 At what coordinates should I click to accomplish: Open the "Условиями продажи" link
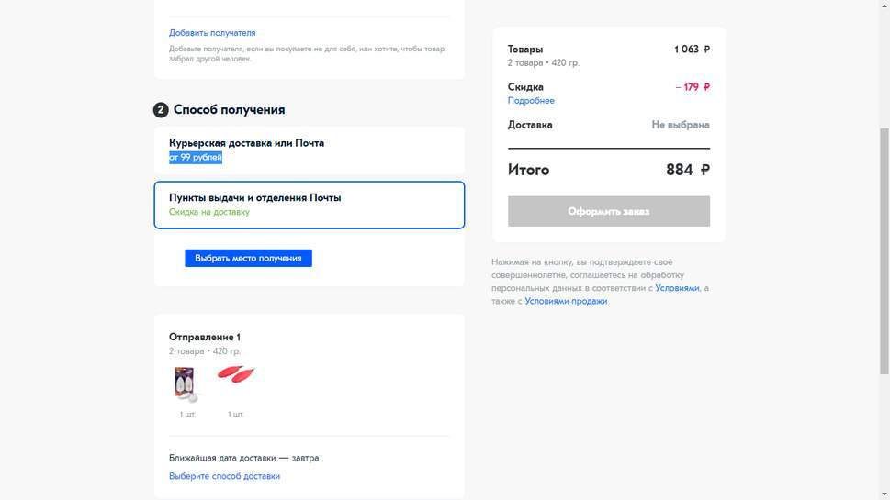click(x=566, y=301)
